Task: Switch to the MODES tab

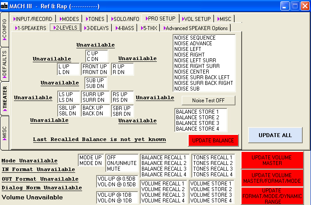Action: click(x=69, y=19)
